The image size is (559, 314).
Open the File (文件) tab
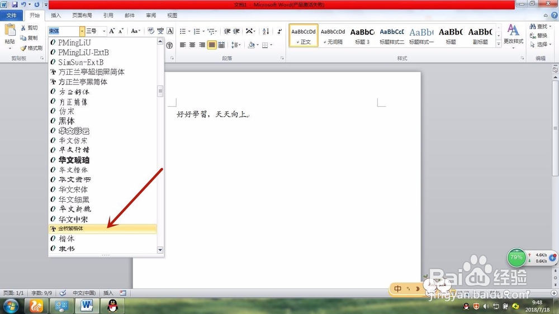[x=11, y=15]
